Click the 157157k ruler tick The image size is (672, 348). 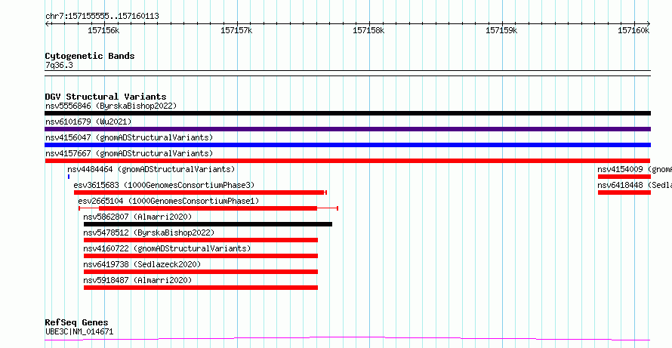tap(236, 30)
